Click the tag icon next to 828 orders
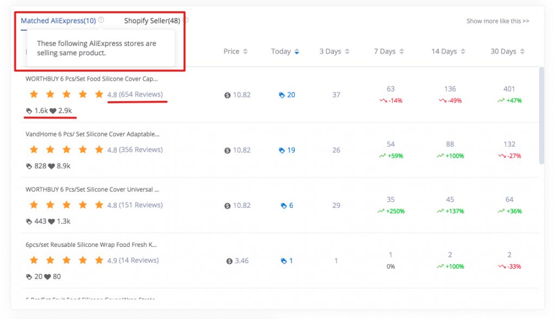This screenshot has height=319, width=556. [x=29, y=166]
